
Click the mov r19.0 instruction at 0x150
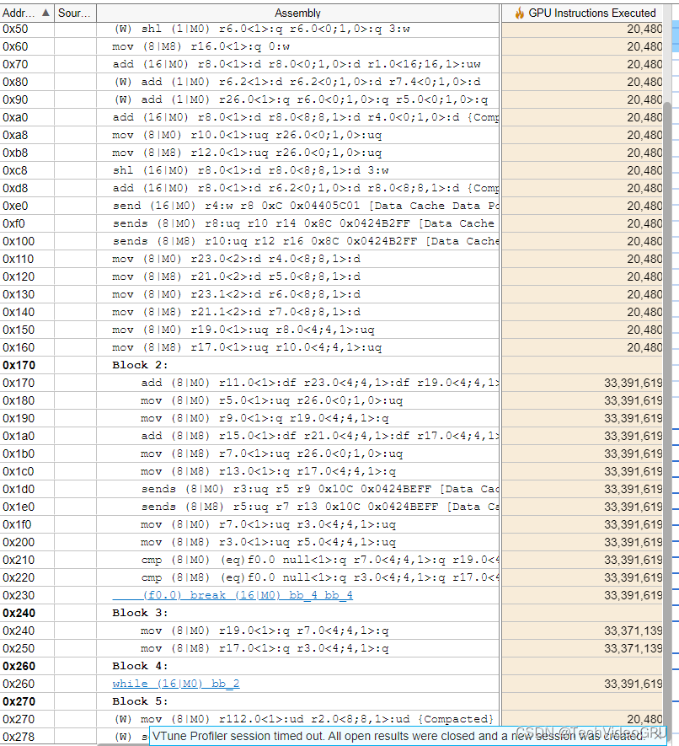243,330
